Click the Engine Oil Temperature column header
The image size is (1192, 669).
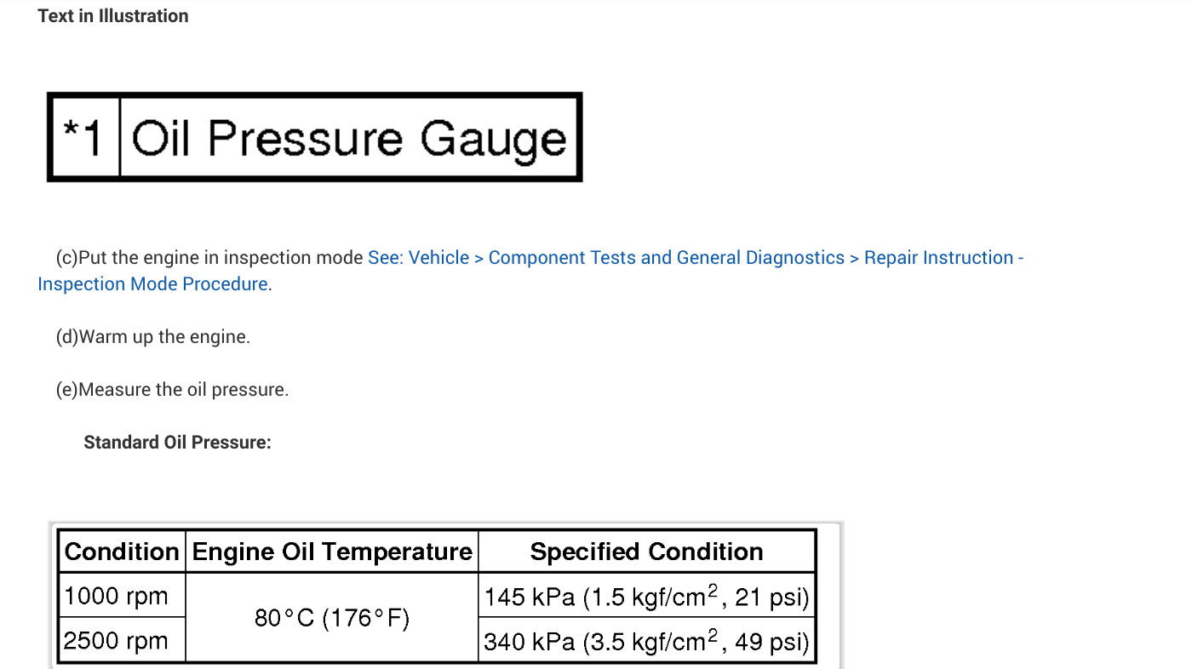coord(332,552)
